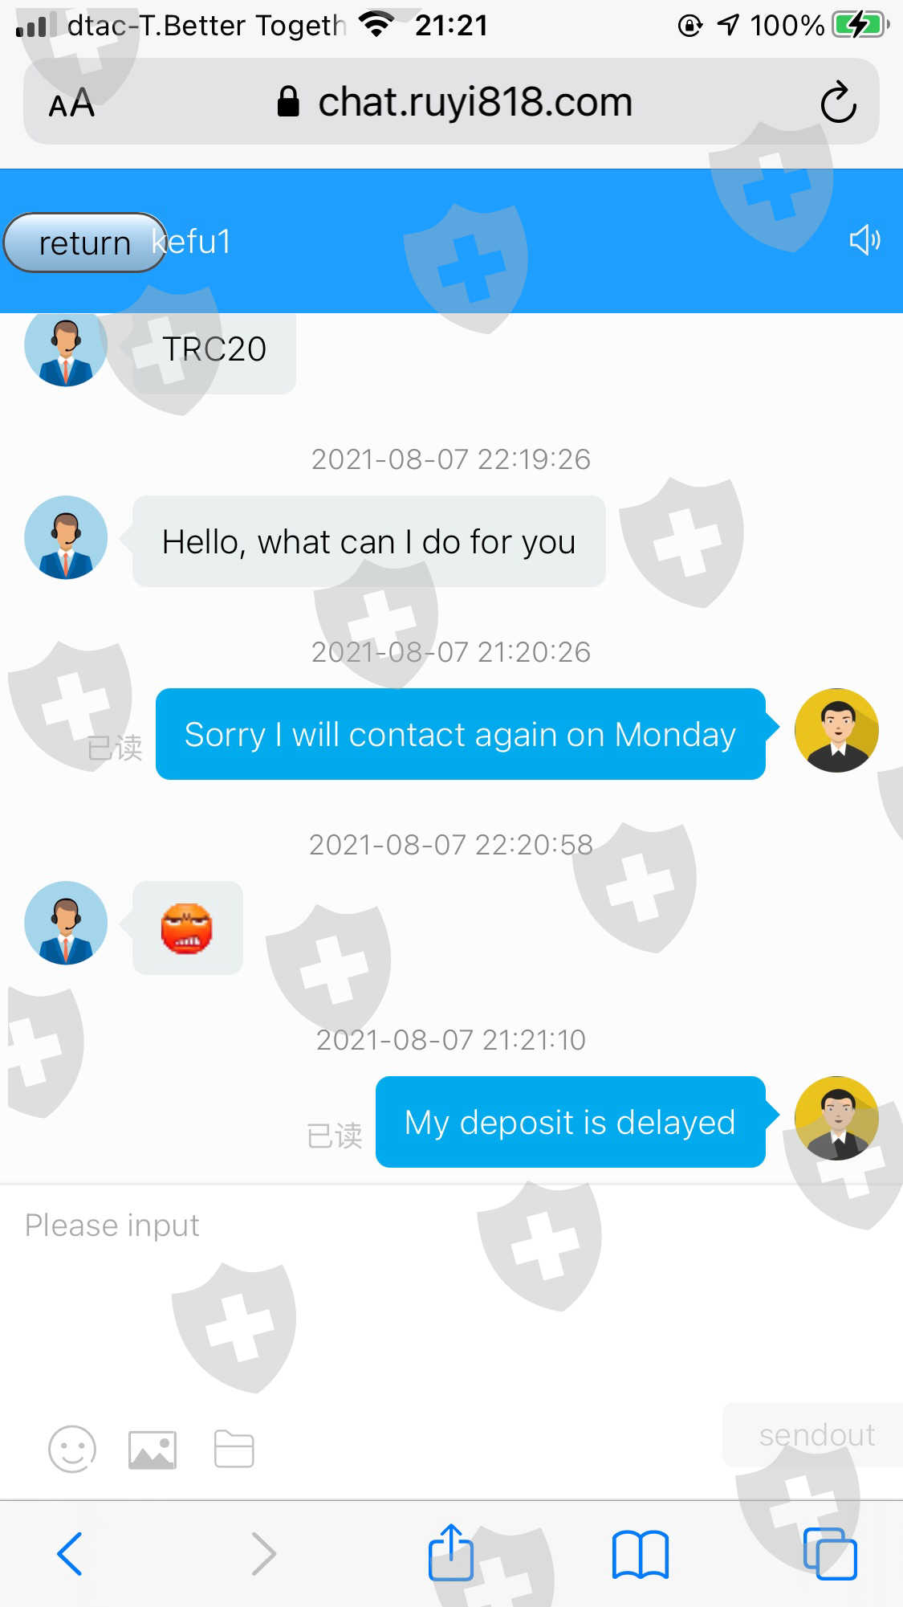Tap the Safari share icon
This screenshot has width=903, height=1607.
pyautogui.click(x=451, y=1552)
